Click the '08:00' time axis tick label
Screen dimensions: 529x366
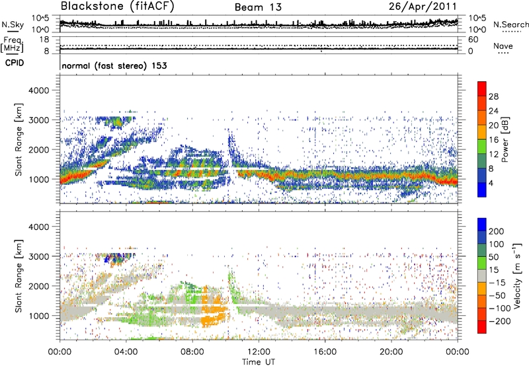[192, 352]
